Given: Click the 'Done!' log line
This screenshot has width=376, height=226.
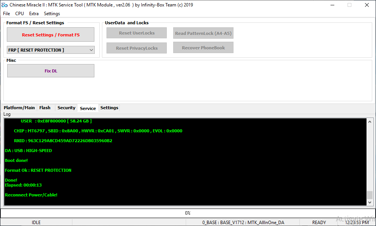Looking at the screenshot, I should point(11,180).
